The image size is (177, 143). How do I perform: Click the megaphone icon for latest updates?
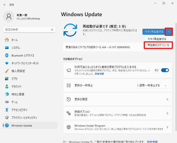coord(69,70)
